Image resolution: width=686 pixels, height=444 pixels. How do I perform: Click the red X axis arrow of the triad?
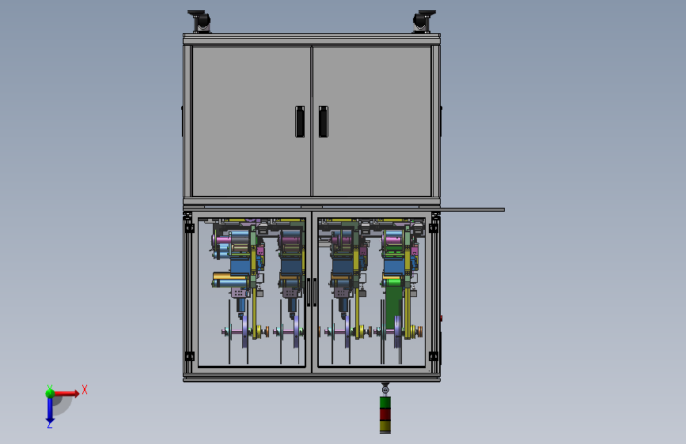pos(67,393)
